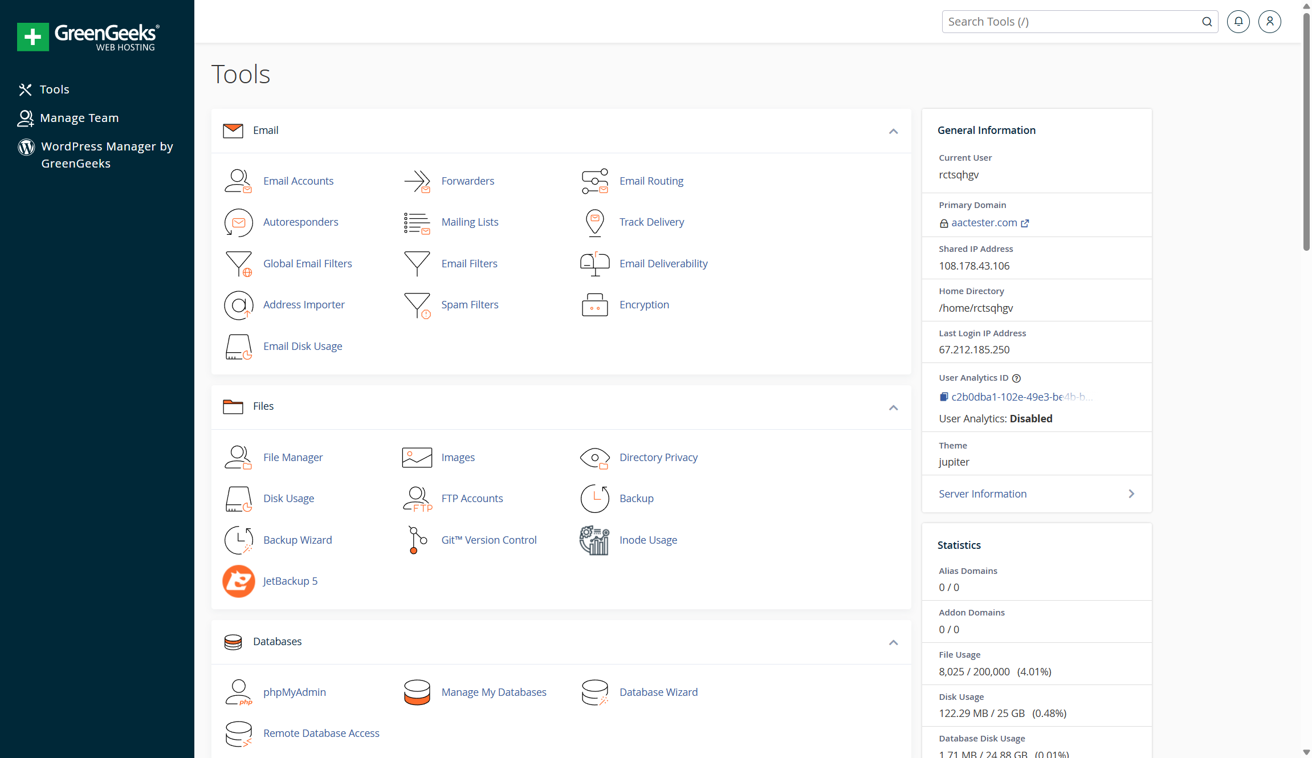Image resolution: width=1312 pixels, height=758 pixels.
Task: Open the Track Delivery pin icon
Action: tap(594, 222)
